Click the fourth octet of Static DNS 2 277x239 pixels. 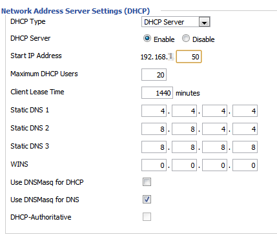click(245, 129)
